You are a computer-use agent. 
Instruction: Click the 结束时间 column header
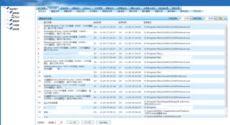pos(122,22)
